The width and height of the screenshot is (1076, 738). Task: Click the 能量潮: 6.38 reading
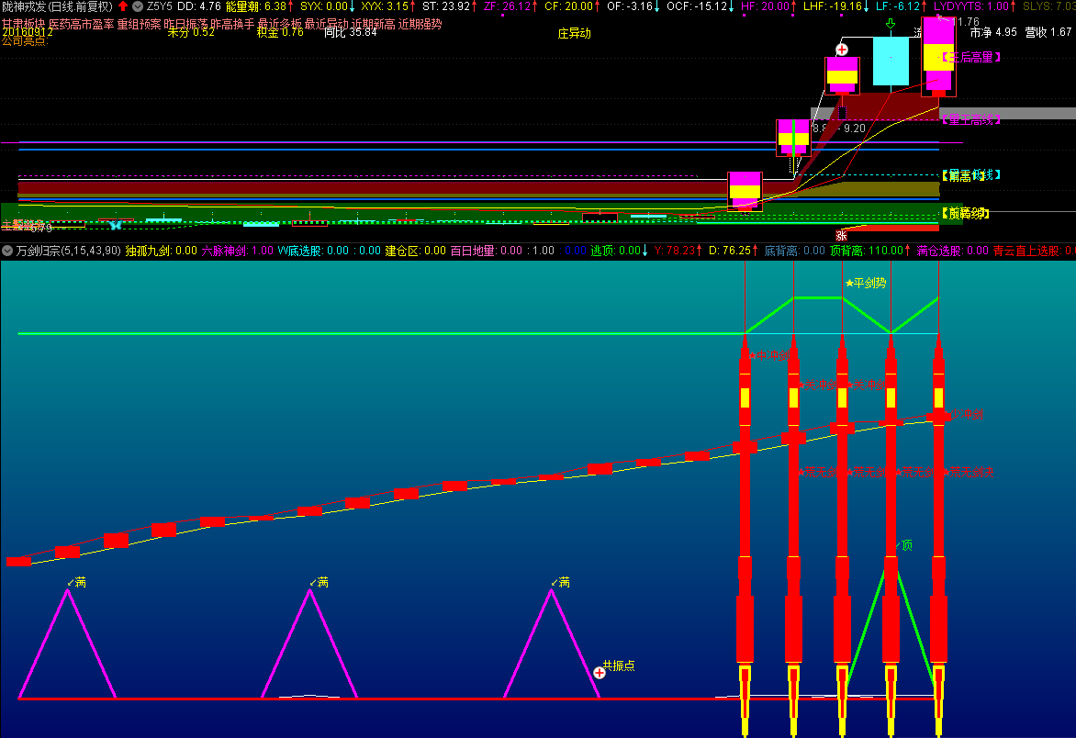click(x=260, y=6)
